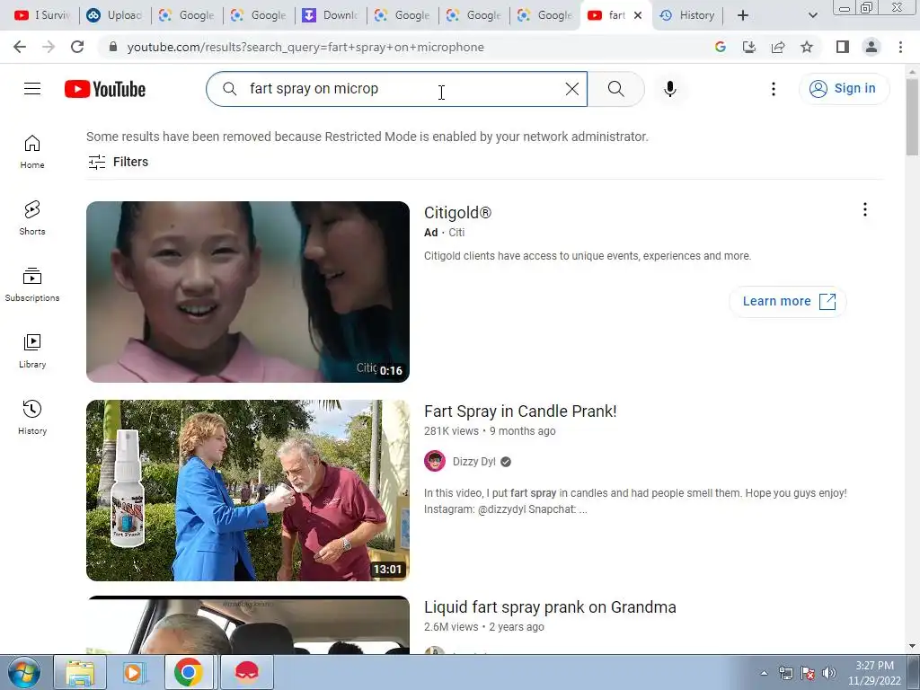Reload the page with the refresh icon
This screenshot has width=920, height=690.
coord(77,47)
